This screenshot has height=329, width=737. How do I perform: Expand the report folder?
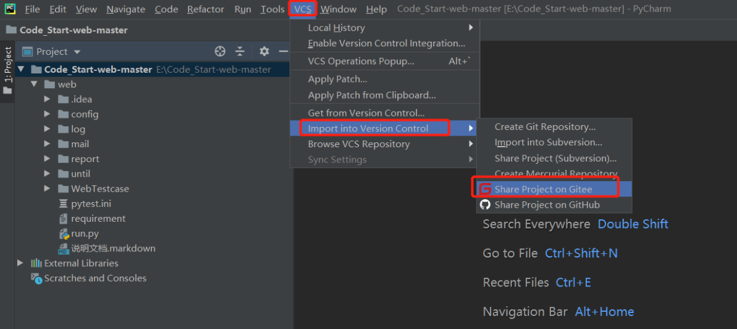coord(47,159)
